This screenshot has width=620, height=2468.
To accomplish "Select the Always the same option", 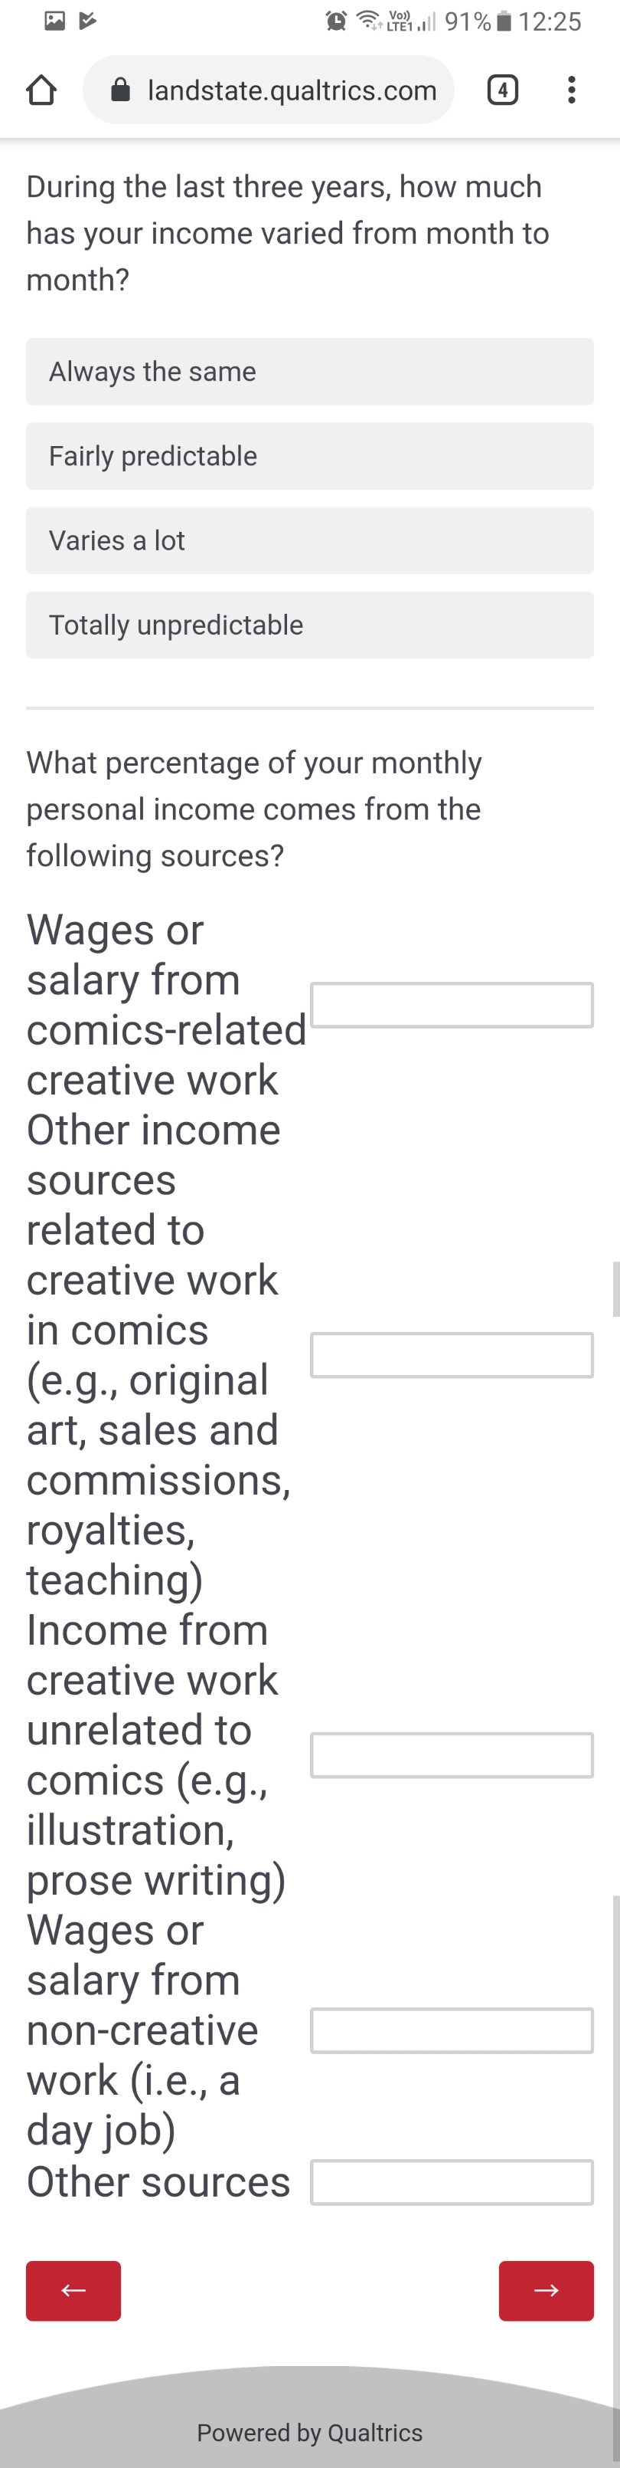I will pos(310,372).
